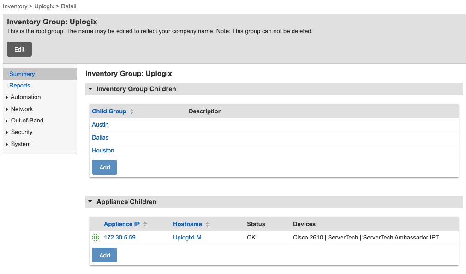Open appliance 172.30.5.59 link
This screenshot has width=466, height=274.
119,238
